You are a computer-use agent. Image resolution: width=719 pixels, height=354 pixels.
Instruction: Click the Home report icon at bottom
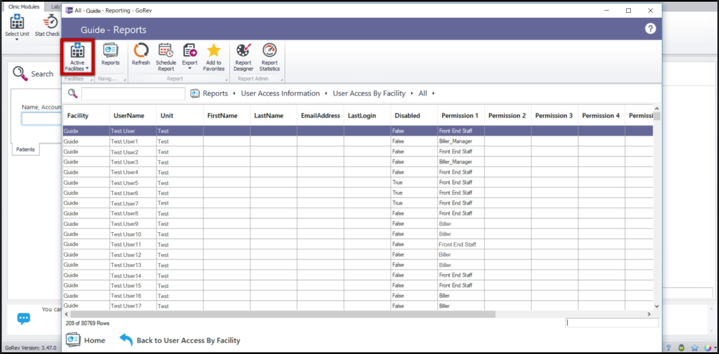point(73,339)
